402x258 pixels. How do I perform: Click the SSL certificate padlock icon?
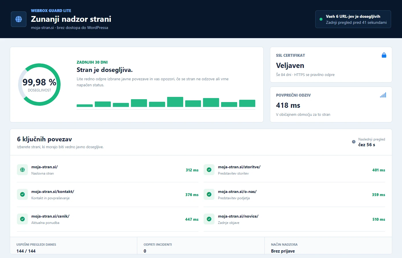[384, 55]
